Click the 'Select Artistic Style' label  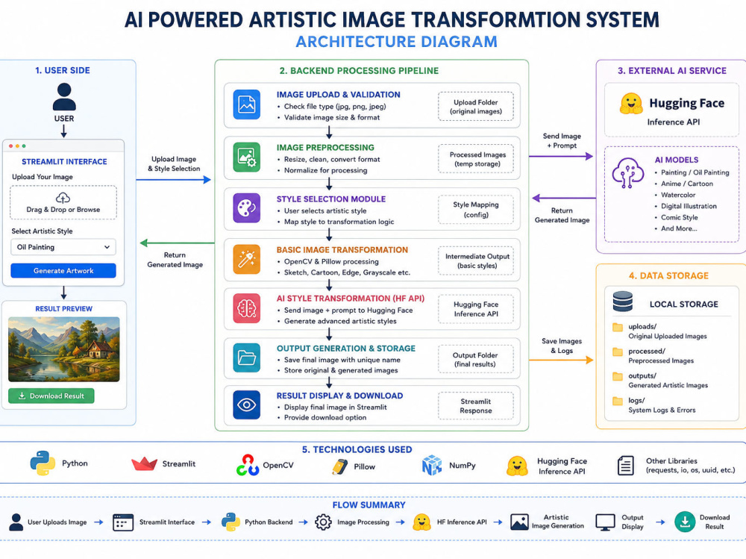pyautogui.click(x=42, y=231)
